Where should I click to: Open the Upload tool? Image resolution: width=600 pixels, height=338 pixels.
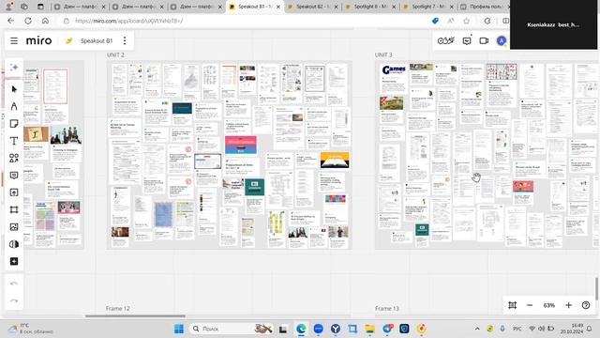pos(14,192)
